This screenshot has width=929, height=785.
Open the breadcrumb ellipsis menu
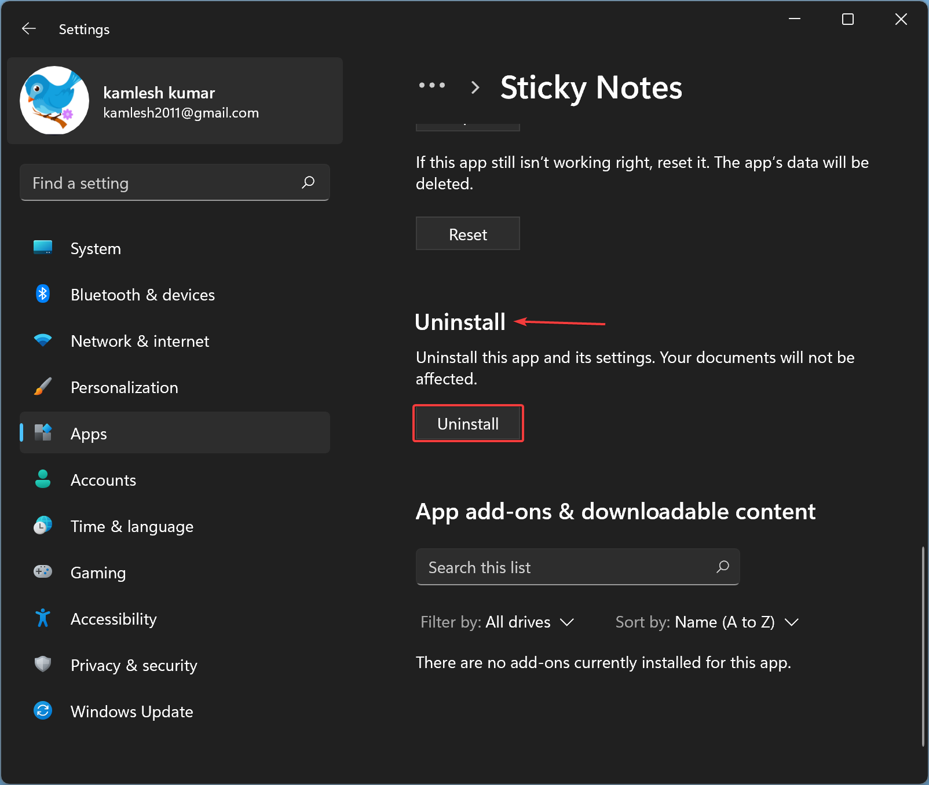[x=432, y=86]
